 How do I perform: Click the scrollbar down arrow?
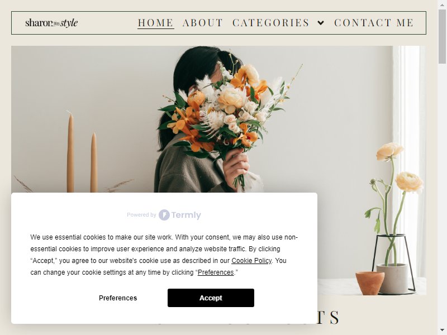pyautogui.click(x=442, y=330)
